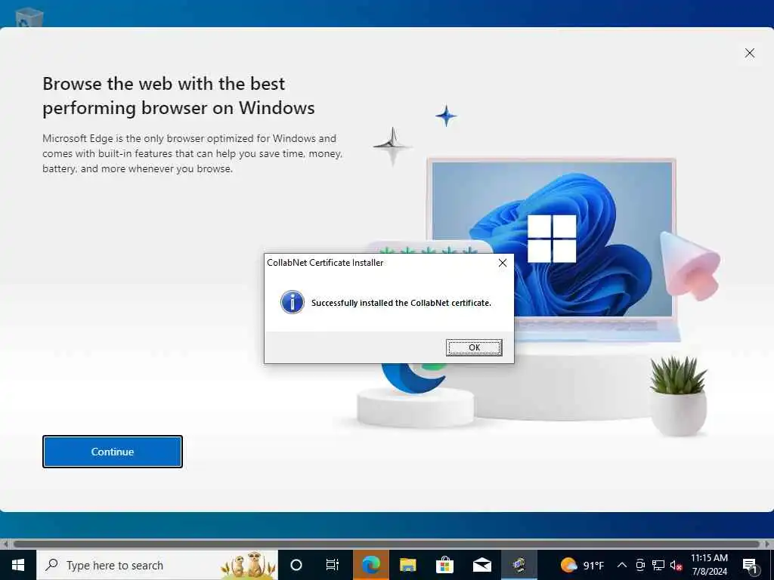Show hidden system tray icons

point(622,565)
